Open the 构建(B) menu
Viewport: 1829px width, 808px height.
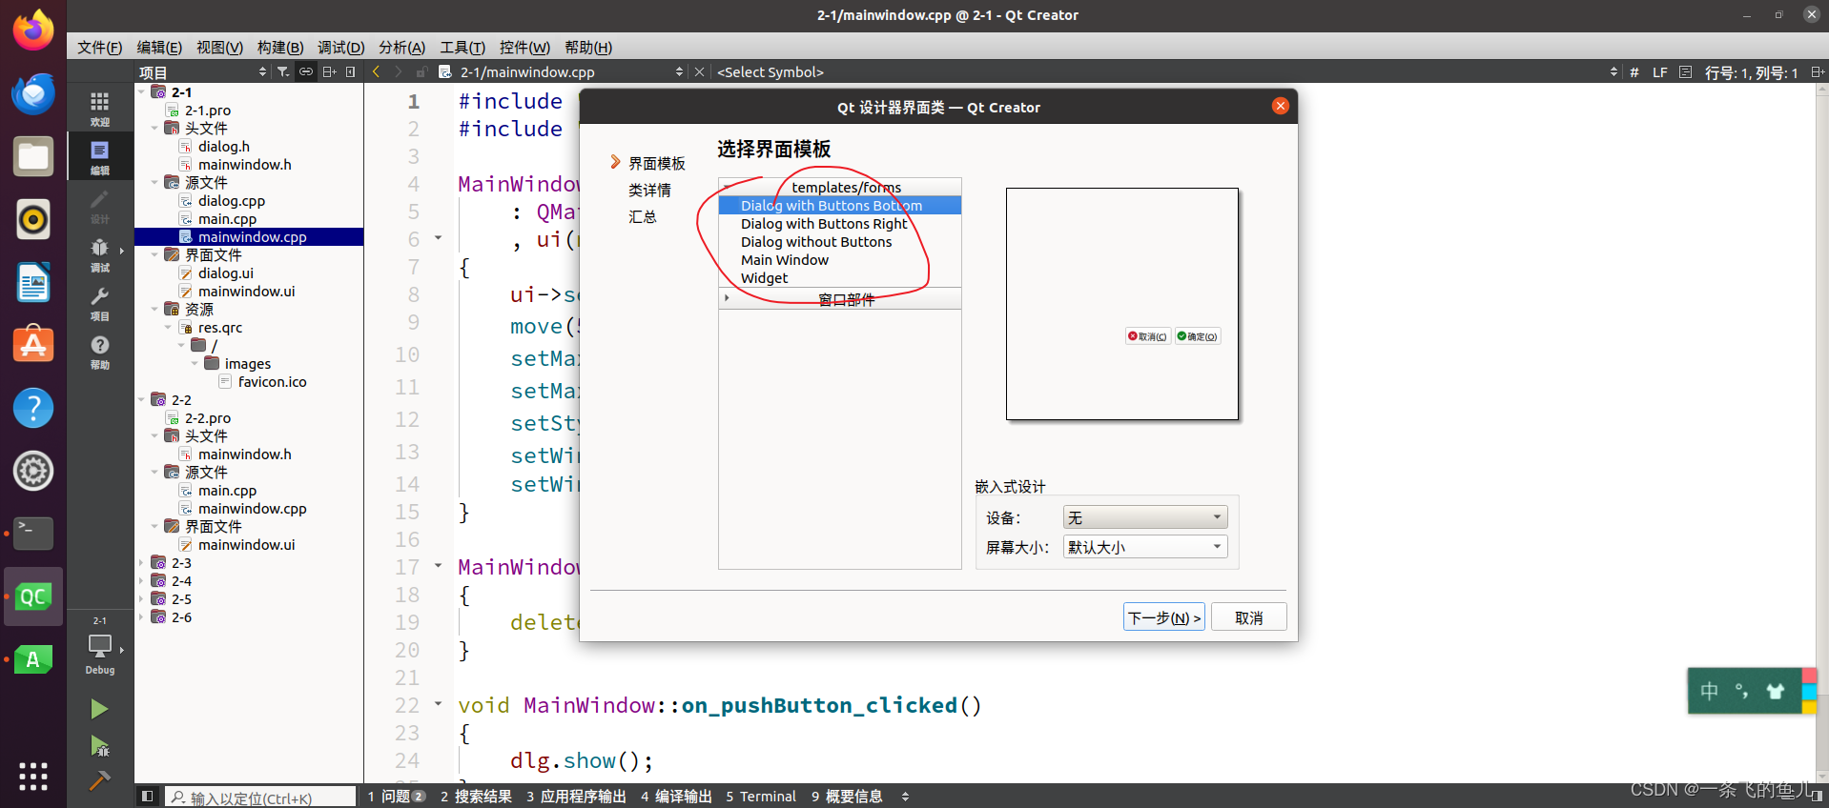coord(280,48)
